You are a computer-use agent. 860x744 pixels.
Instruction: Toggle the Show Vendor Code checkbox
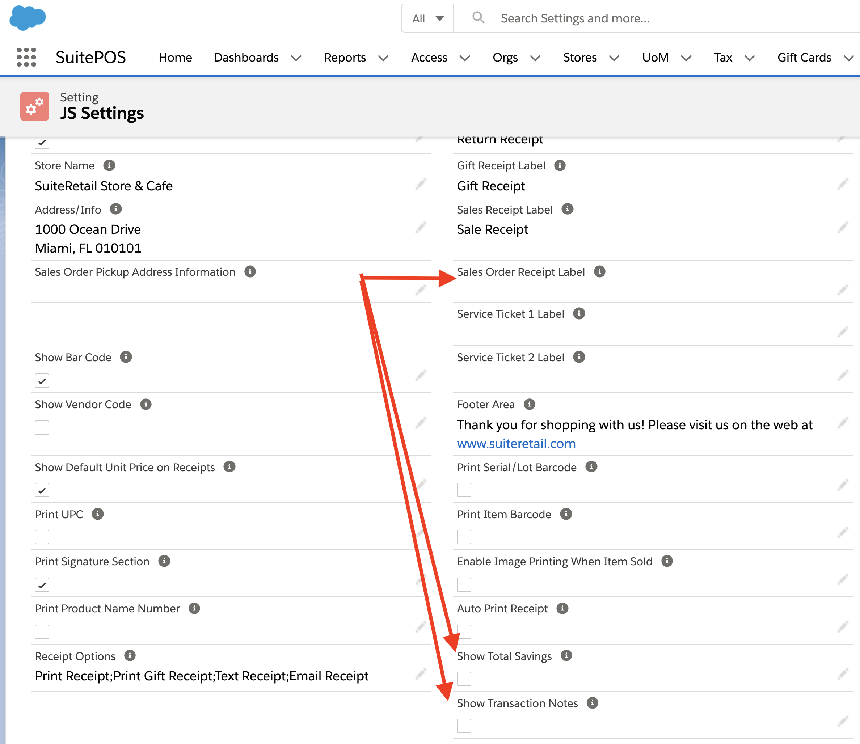pyautogui.click(x=42, y=428)
